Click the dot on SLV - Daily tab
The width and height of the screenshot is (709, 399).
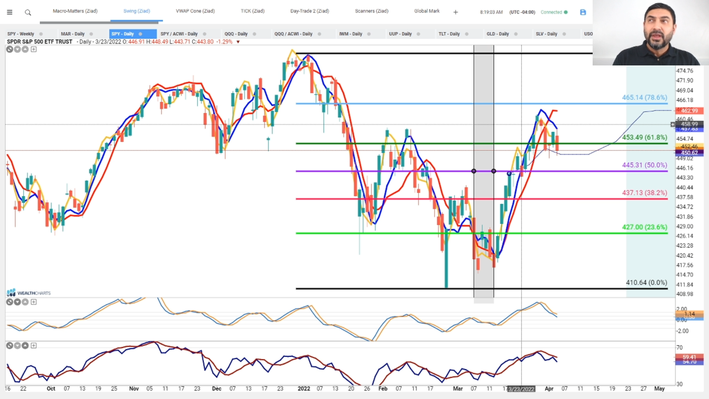(564, 34)
